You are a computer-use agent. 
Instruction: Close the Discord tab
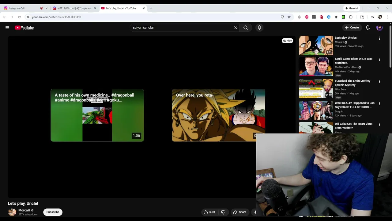click(95, 8)
